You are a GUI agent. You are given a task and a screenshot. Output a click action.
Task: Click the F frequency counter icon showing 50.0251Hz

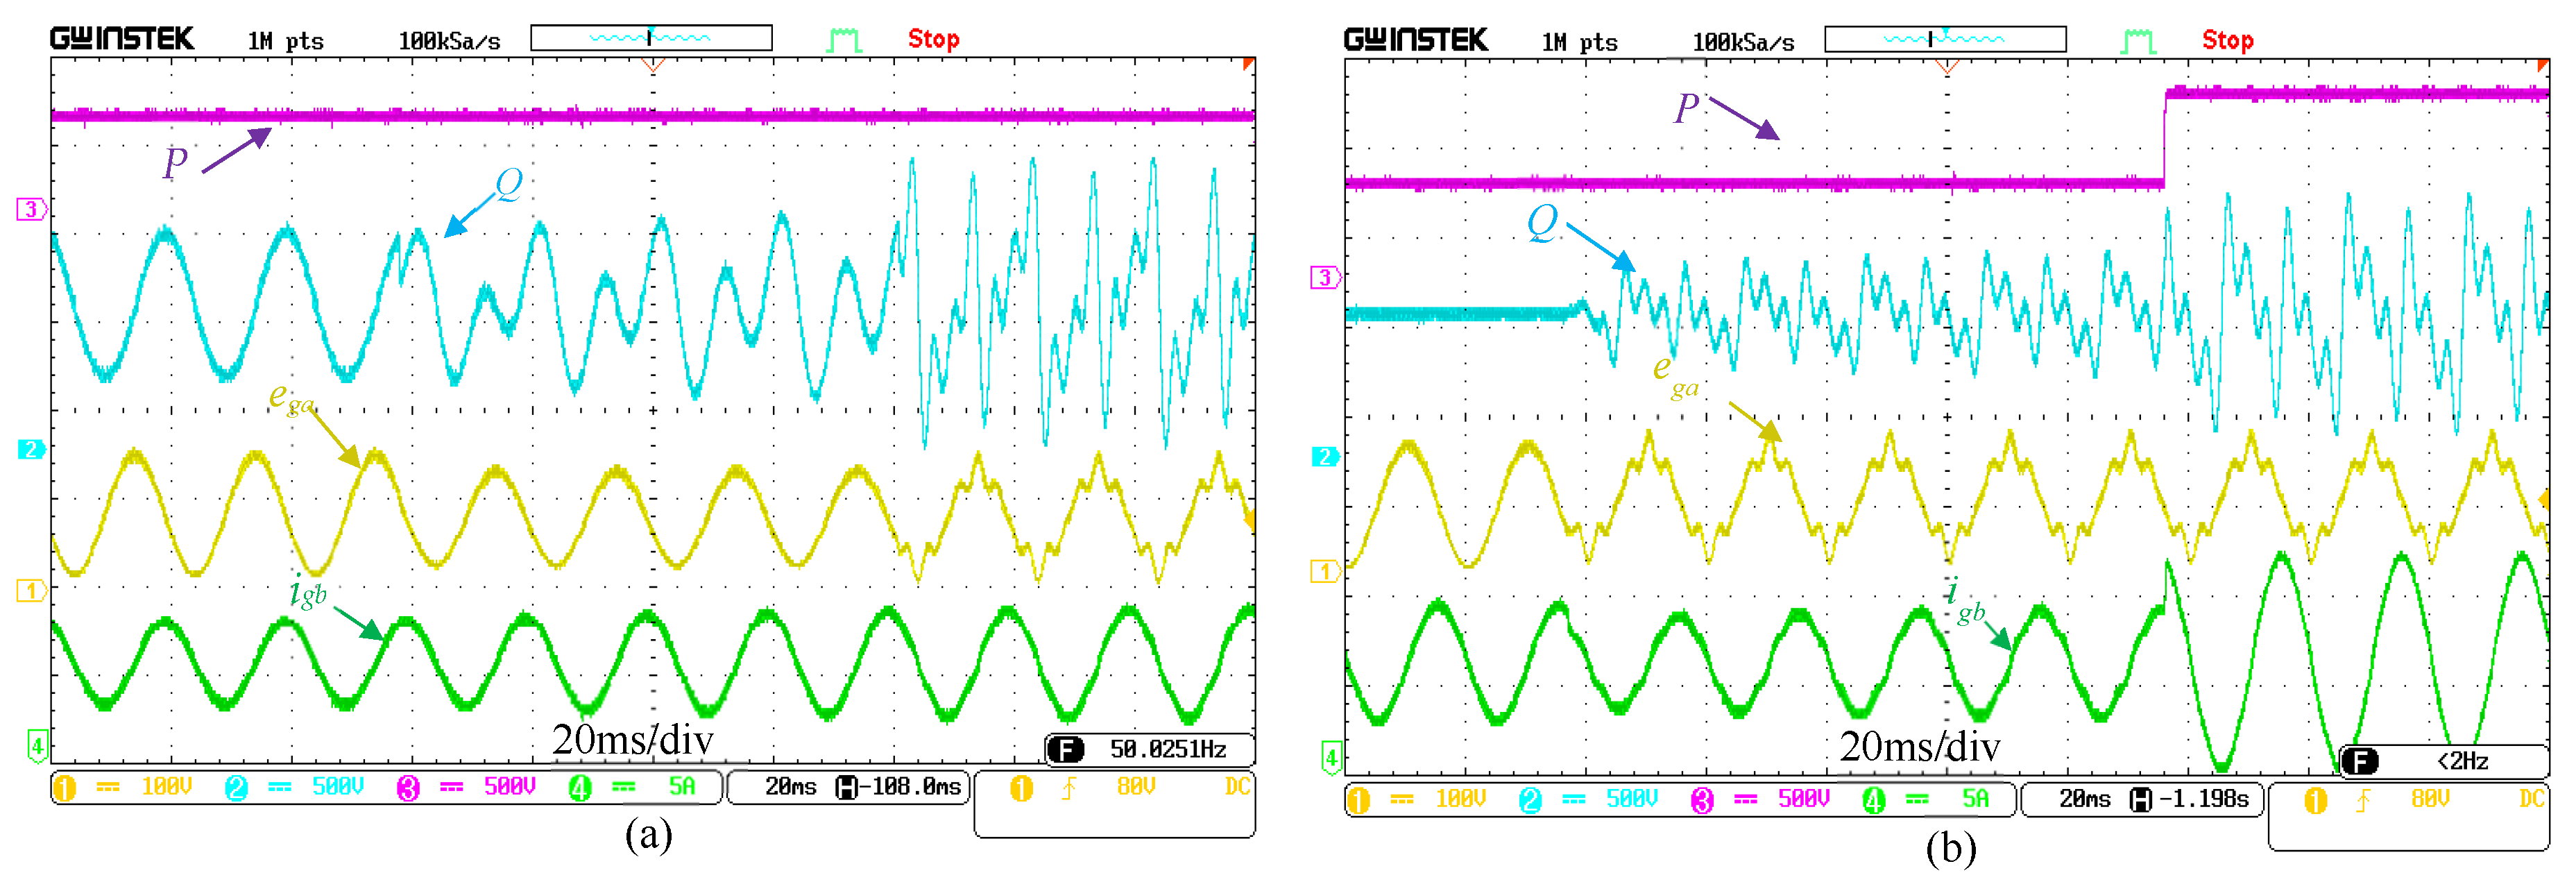point(1065,749)
